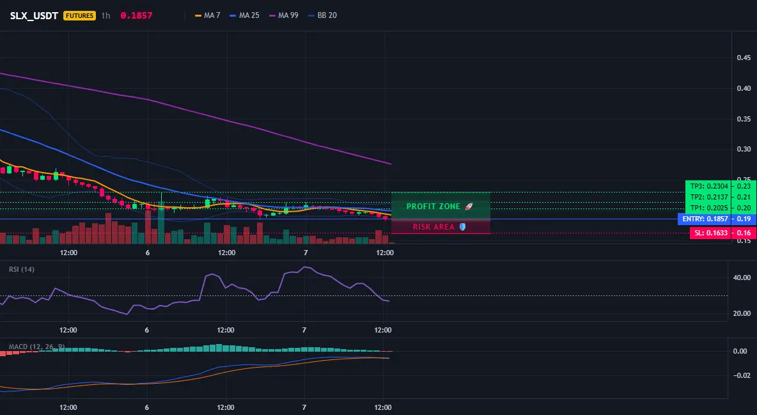Toggle the BB 20 indicator legend

pos(322,15)
